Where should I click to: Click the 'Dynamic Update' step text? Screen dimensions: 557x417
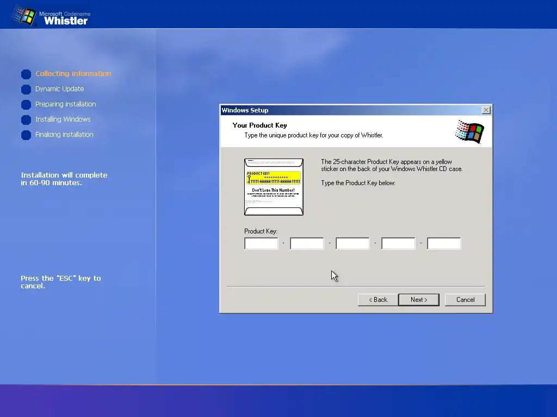pyautogui.click(x=60, y=89)
